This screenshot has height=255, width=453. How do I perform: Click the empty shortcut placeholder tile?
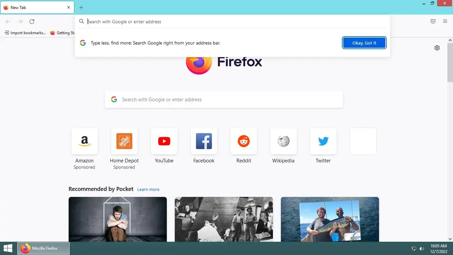pos(363,141)
